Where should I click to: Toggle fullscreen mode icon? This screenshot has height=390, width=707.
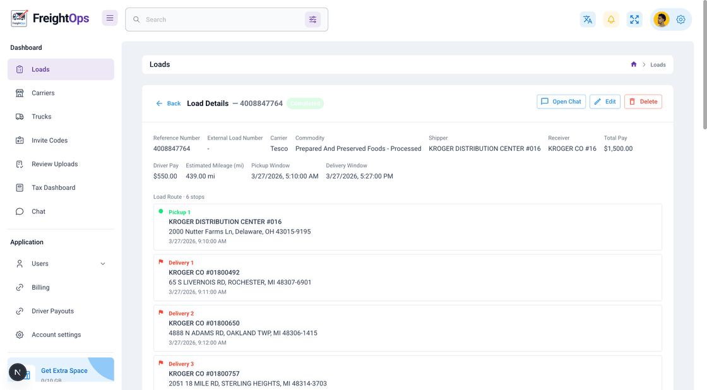click(x=634, y=20)
